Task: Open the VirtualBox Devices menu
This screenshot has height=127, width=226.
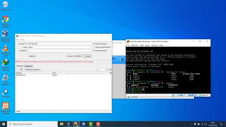Action: coord(154,45)
